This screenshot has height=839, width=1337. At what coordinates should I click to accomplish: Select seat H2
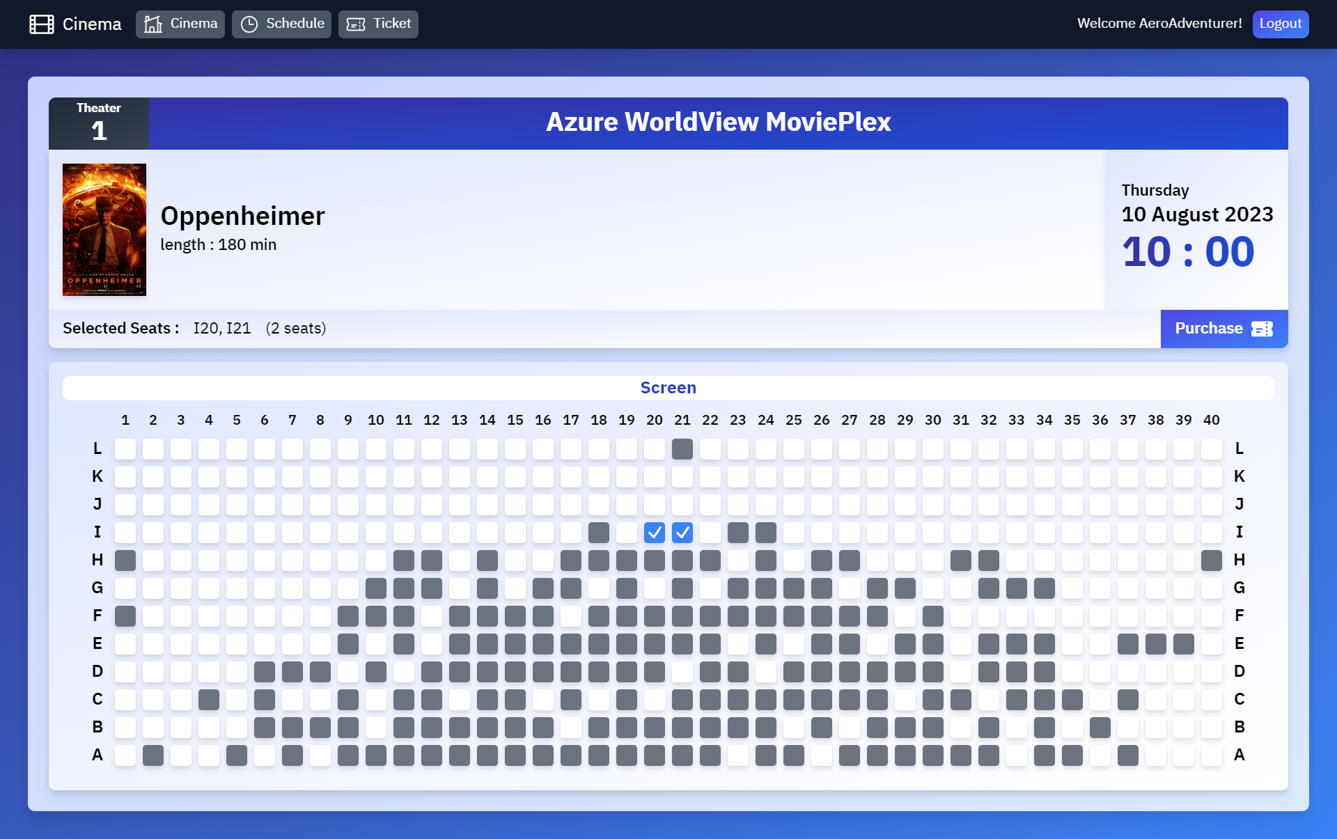153,560
